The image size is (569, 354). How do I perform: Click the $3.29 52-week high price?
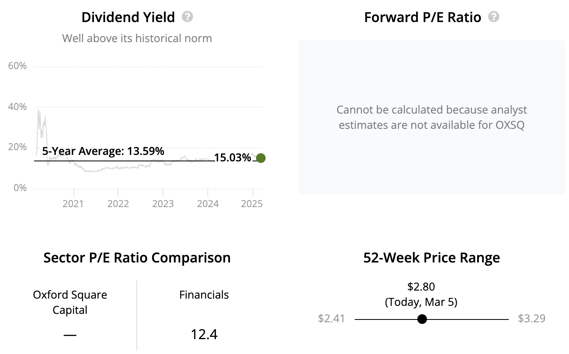531,319
